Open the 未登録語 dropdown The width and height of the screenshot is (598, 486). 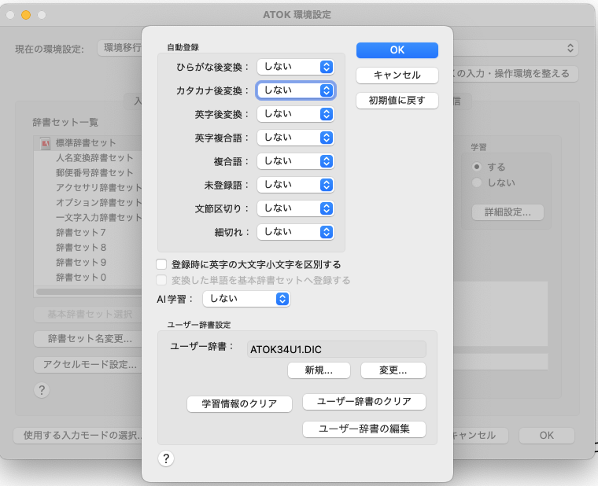(296, 185)
